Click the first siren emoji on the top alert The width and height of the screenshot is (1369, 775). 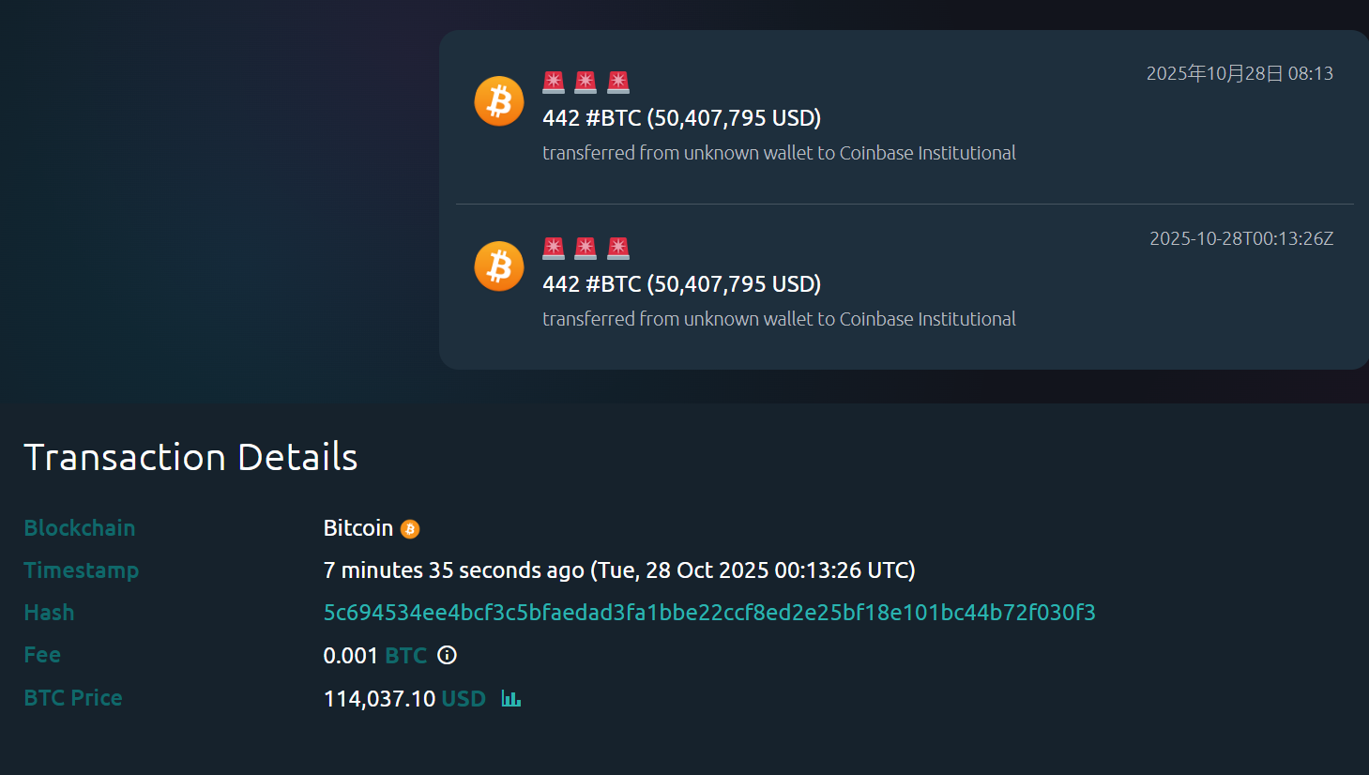pos(554,82)
